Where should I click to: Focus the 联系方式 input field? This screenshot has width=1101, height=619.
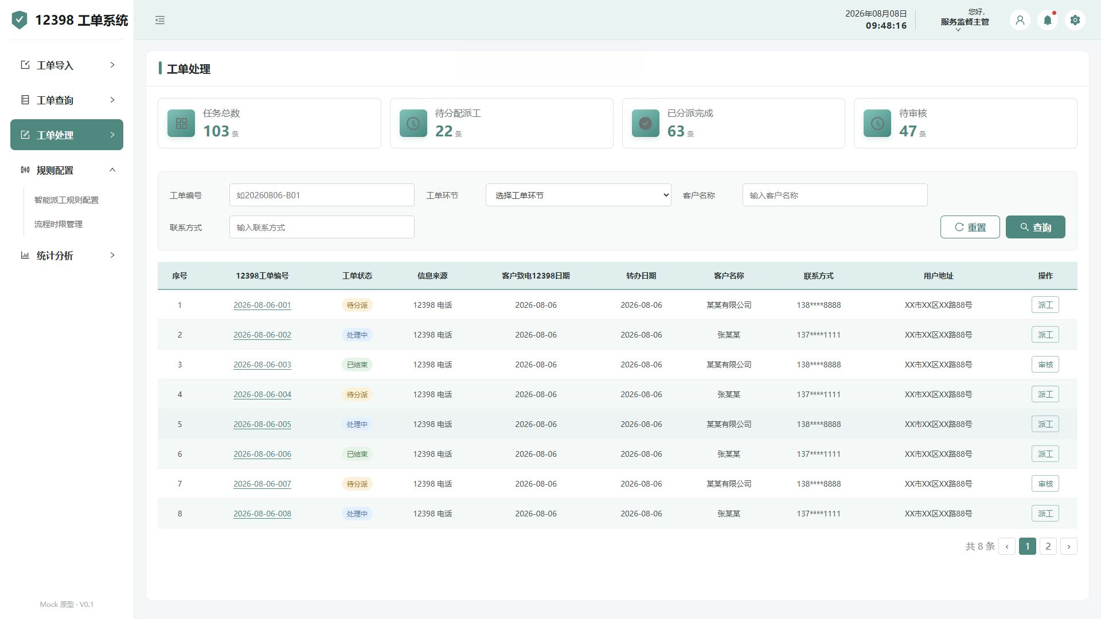[x=322, y=227]
